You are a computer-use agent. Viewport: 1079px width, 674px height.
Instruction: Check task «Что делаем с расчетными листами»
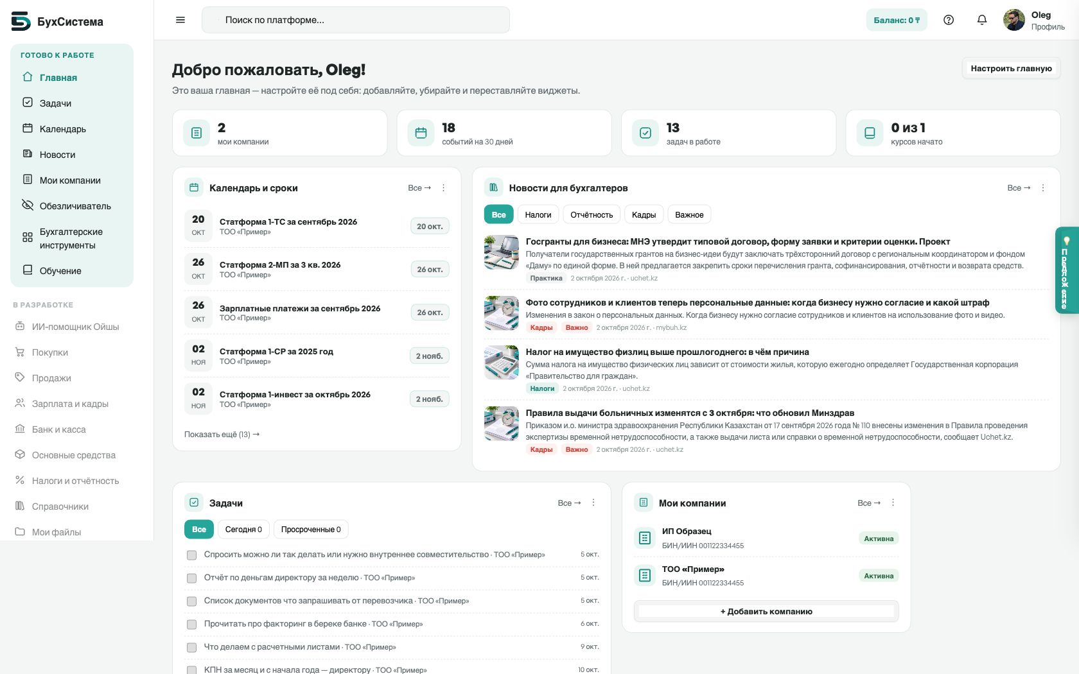point(191,648)
